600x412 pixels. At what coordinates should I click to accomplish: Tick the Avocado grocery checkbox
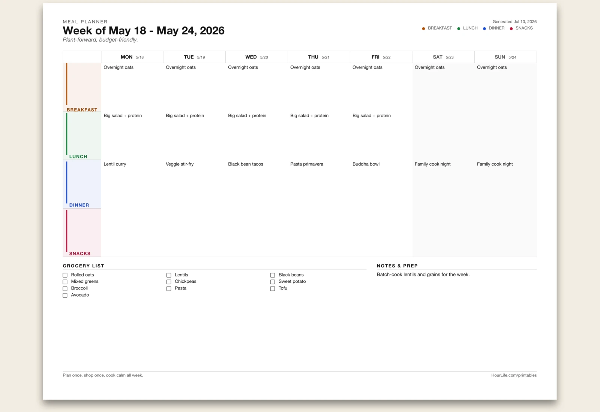(x=65, y=295)
